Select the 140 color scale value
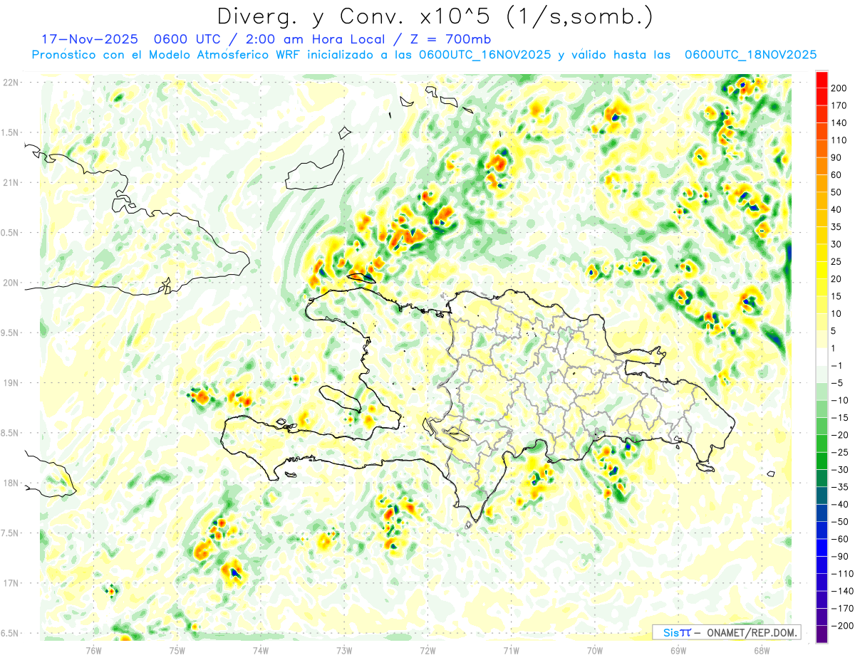Image resolution: width=855 pixels, height=660 pixels. 840,123
